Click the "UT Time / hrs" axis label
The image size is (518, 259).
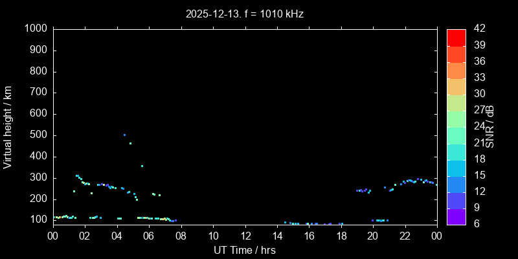point(245,250)
